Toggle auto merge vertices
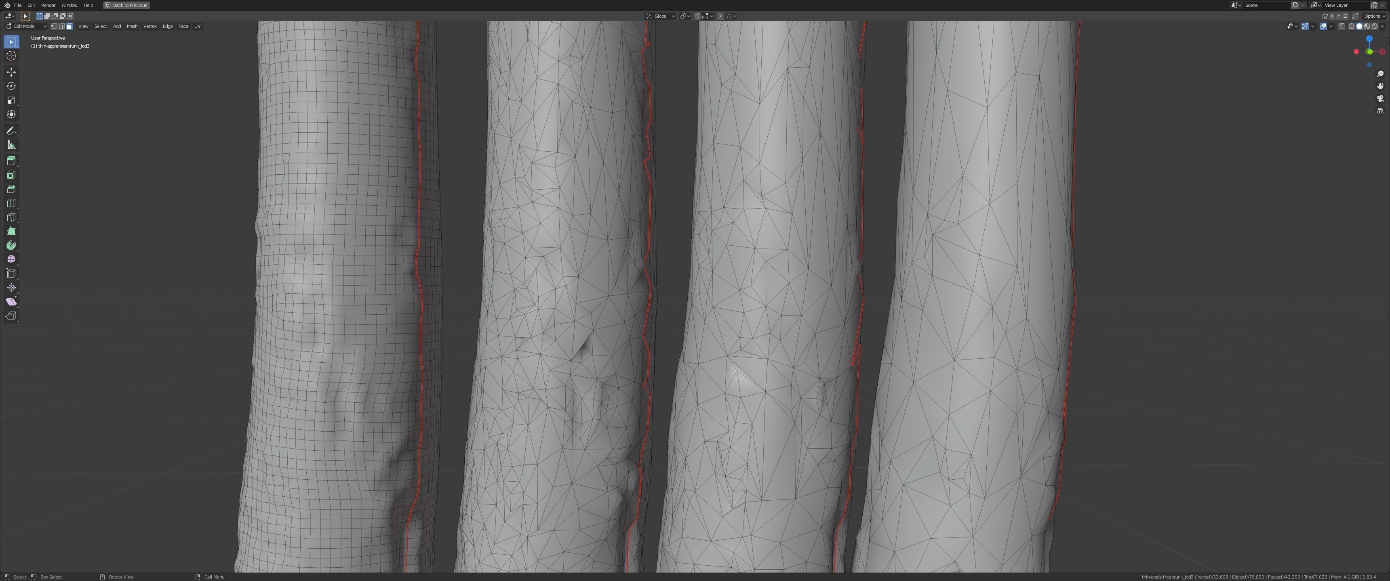The width and height of the screenshot is (1390, 581). [x=1356, y=16]
